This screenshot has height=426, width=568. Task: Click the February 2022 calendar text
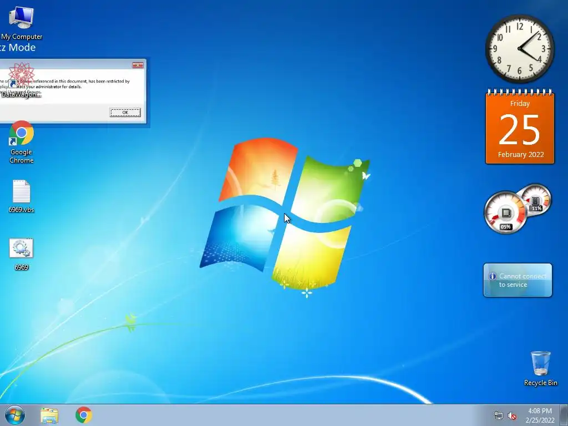(520, 154)
